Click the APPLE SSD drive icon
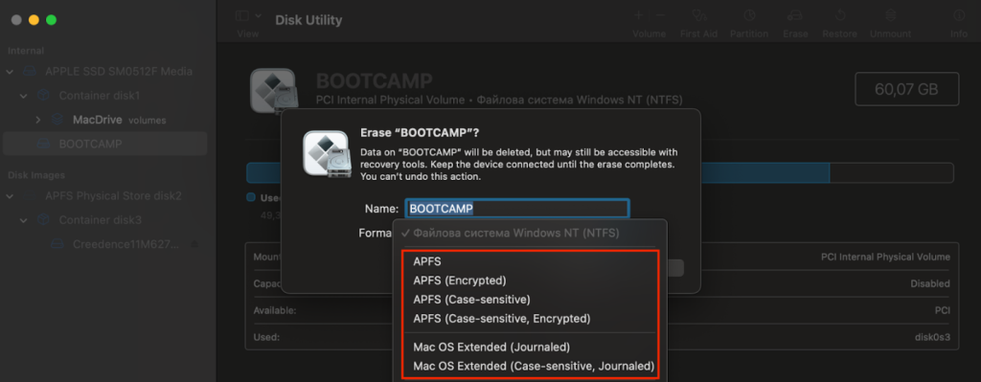 (x=30, y=72)
